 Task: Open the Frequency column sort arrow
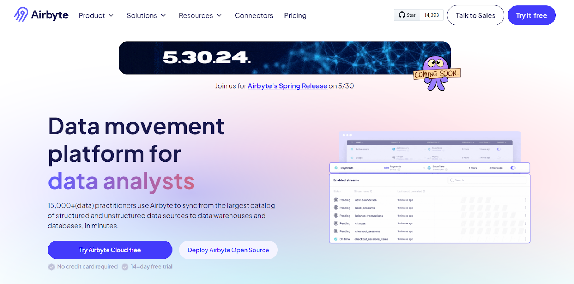[473, 142]
